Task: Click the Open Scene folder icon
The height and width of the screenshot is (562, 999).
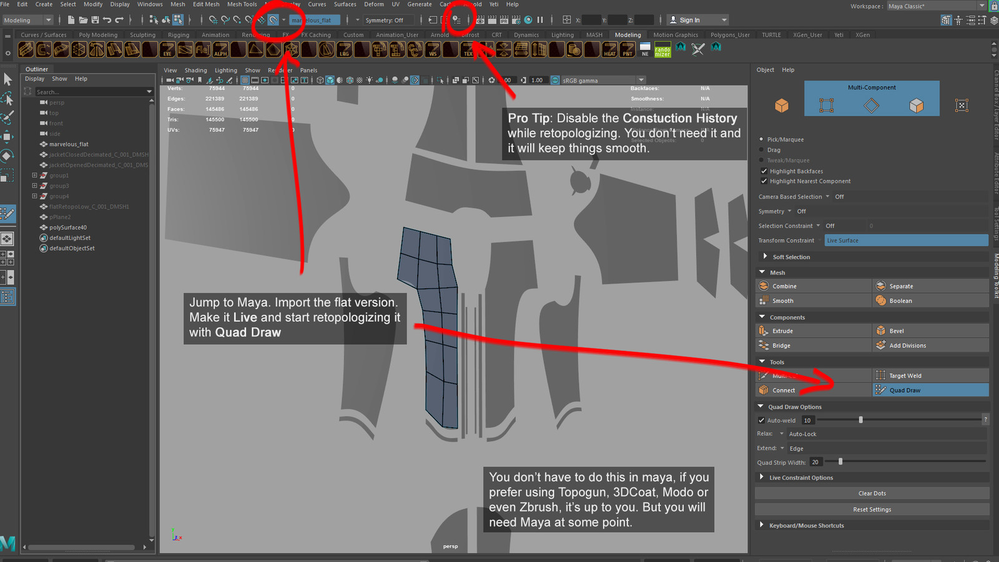Action: [x=83, y=20]
